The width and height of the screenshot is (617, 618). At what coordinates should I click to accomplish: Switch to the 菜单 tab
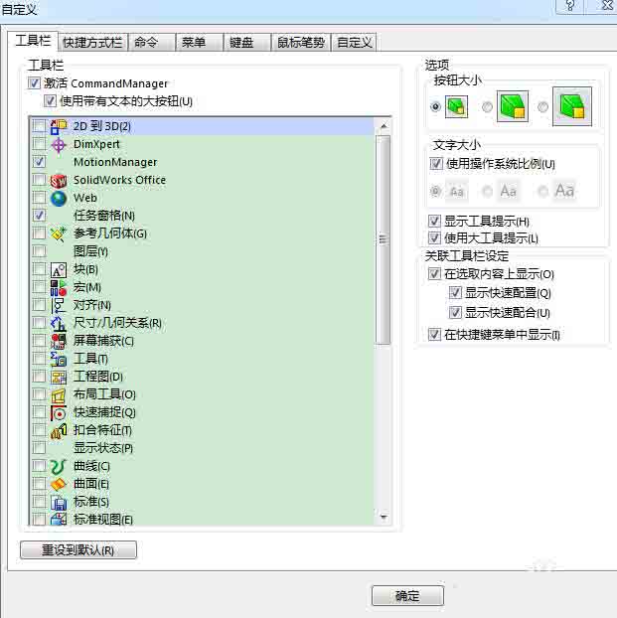coord(200,42)
